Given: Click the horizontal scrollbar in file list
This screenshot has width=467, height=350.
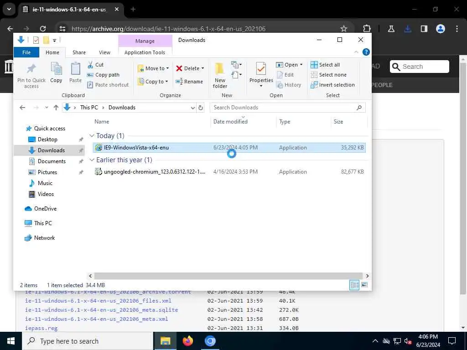Looking at the screenshot, I should 228,276.
